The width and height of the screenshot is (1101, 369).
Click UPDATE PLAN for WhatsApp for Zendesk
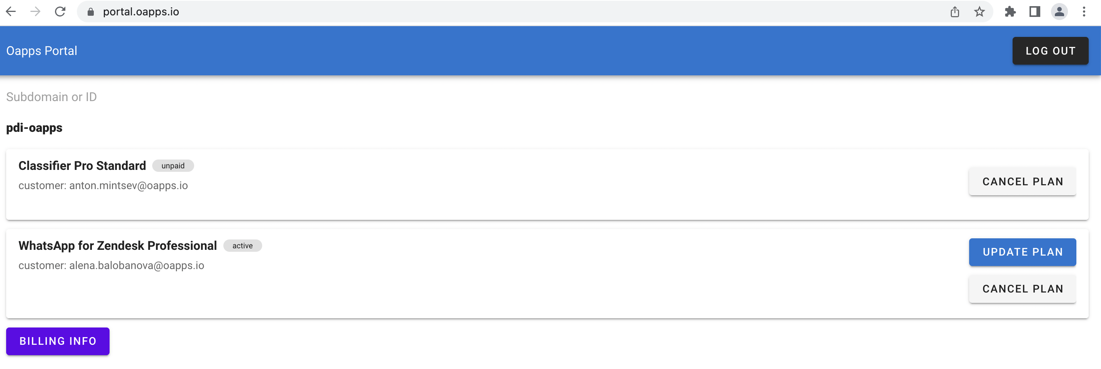coord(1022,252)
